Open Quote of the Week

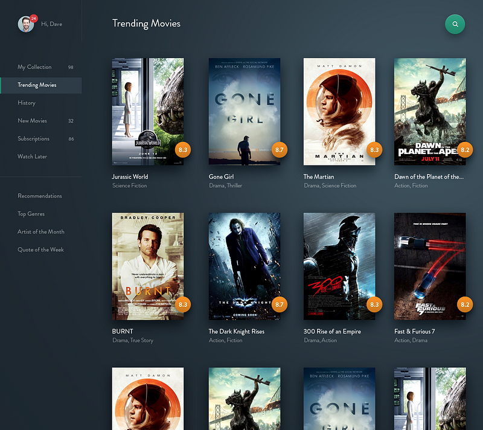tap(40, 249)
